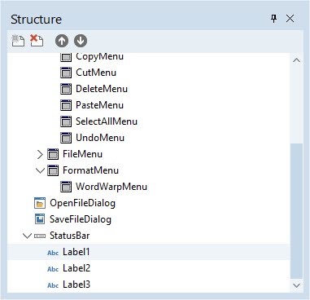Click the SaveFileDialog floppy disk icon
This screenshot has height=300, width=310.
coord(40,219)
